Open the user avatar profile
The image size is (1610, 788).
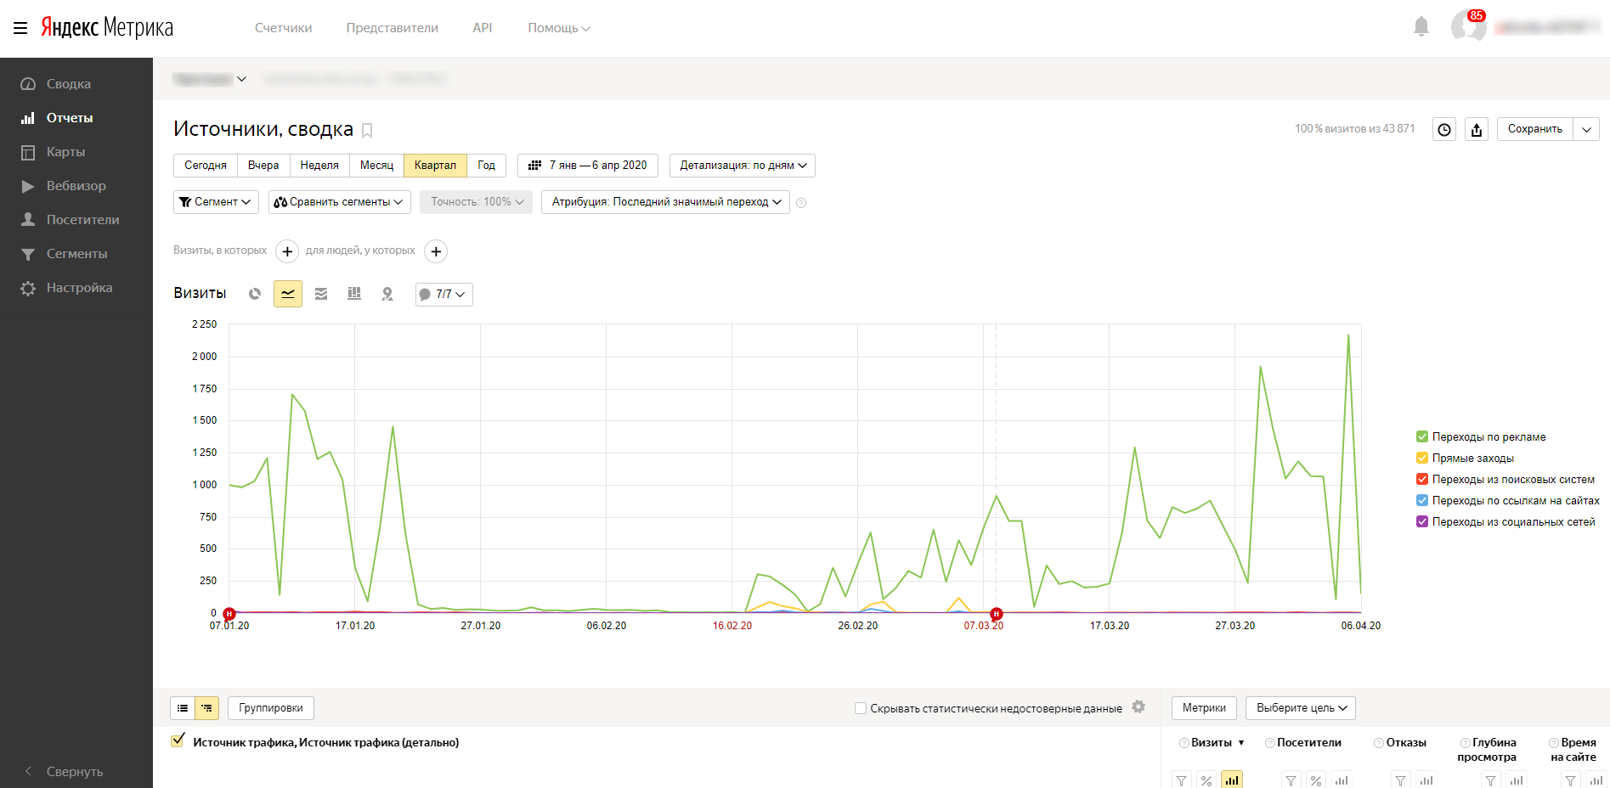(x=1468, y=27)
